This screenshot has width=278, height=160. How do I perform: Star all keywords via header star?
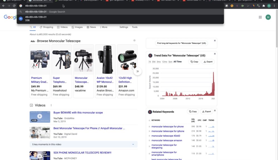(x=149, y=120)
